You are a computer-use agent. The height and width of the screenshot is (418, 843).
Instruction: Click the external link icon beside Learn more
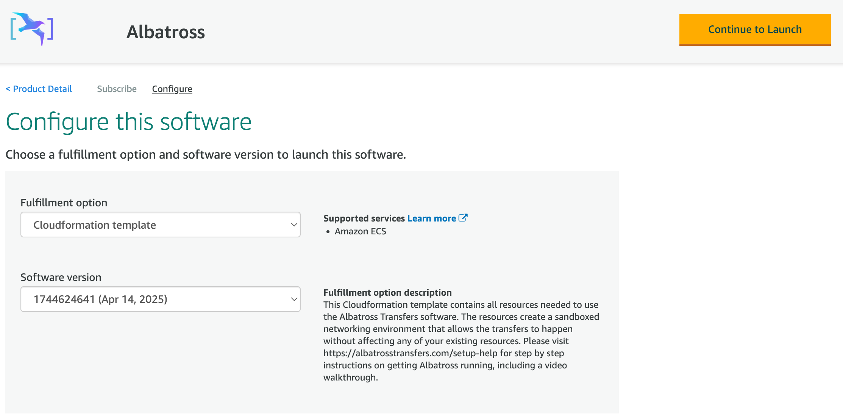click(x=463, y=218)
